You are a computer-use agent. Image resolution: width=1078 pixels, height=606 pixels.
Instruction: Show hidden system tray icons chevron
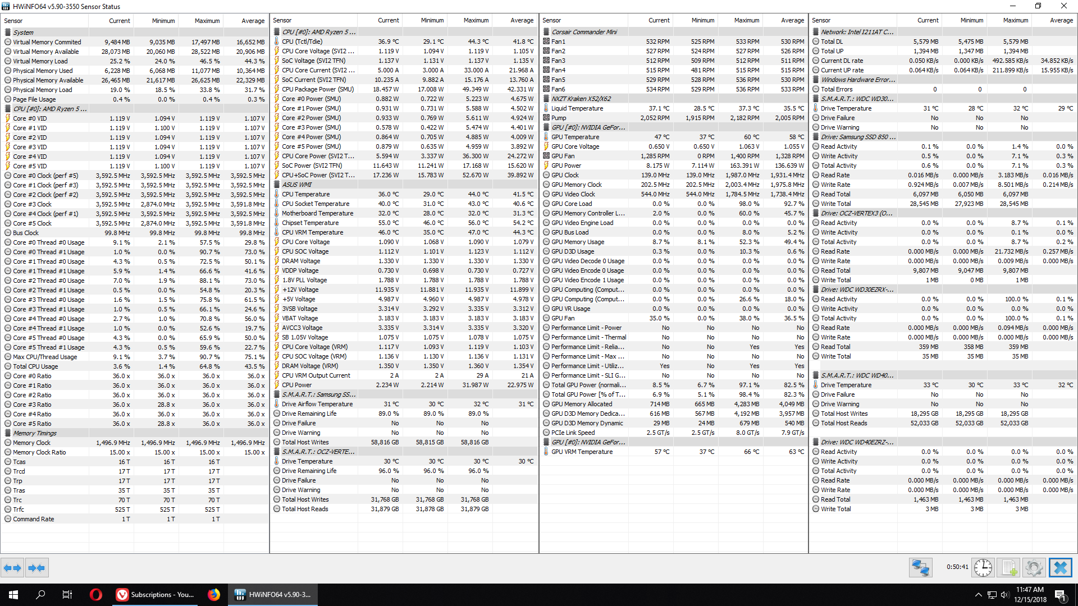tap(978, 595)
